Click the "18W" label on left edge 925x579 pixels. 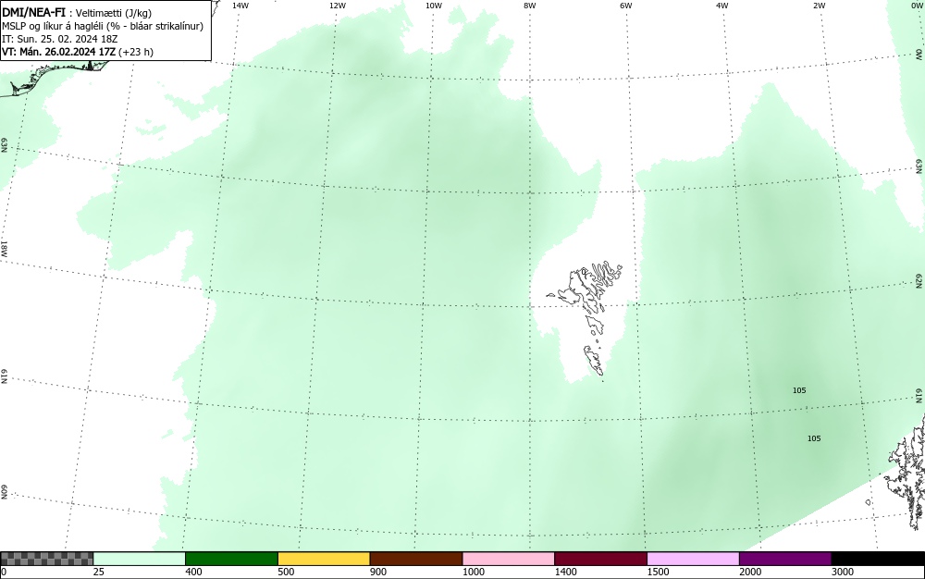(4, 248)
